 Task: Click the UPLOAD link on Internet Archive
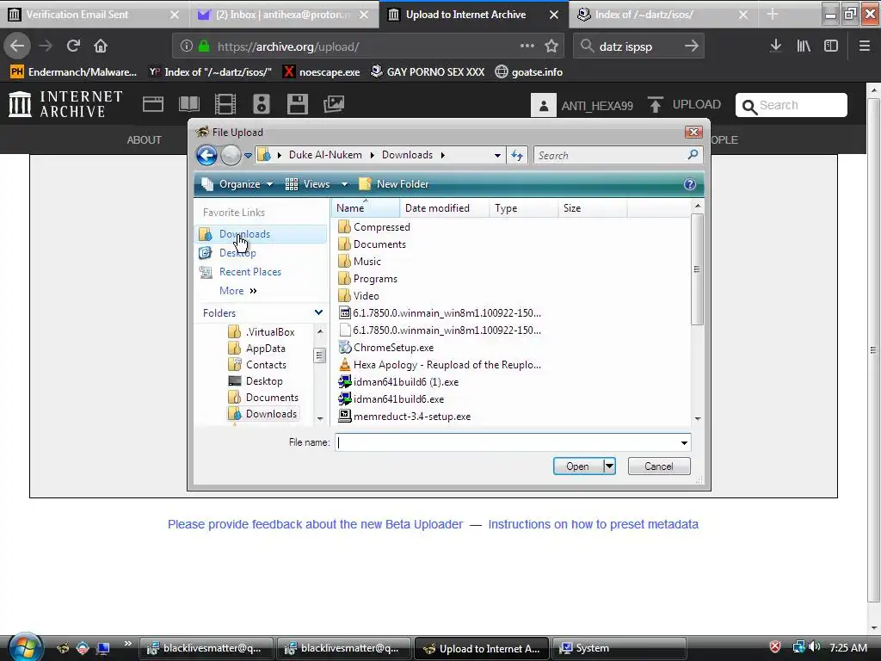684,104
